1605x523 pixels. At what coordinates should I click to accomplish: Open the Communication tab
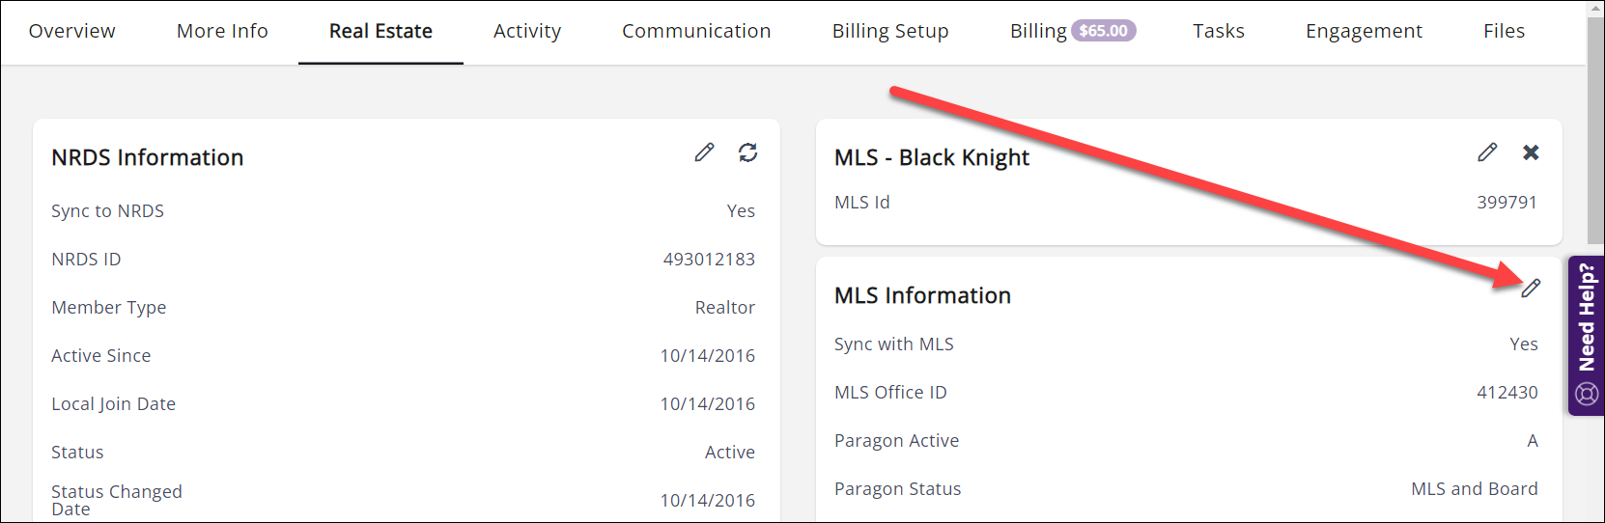point(696,31)
